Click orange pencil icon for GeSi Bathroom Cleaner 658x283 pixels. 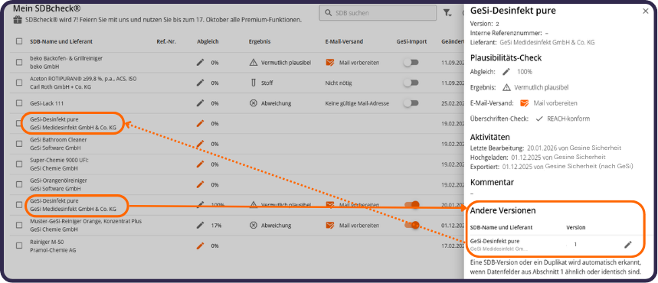pos(200,144)
